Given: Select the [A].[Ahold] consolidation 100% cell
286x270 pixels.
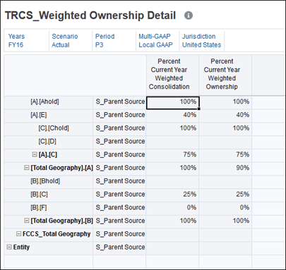Looking at the screenshot, I should (x=172, y=103).
